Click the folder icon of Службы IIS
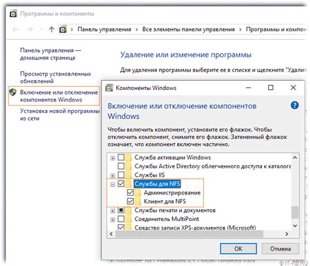This screenshot has height=266, width=310. 129,175
